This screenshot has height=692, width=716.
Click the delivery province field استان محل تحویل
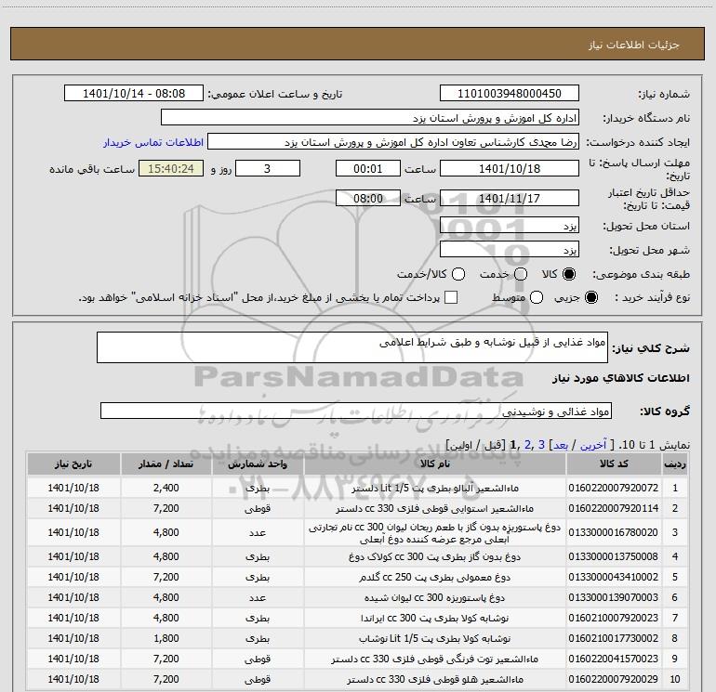pos(510,226)
